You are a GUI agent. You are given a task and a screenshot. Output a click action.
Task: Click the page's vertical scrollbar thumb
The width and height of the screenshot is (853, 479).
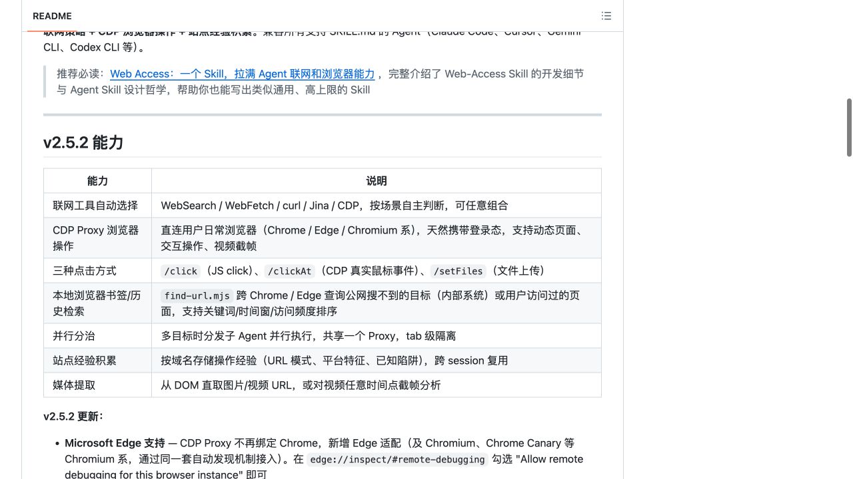[849, 127]
